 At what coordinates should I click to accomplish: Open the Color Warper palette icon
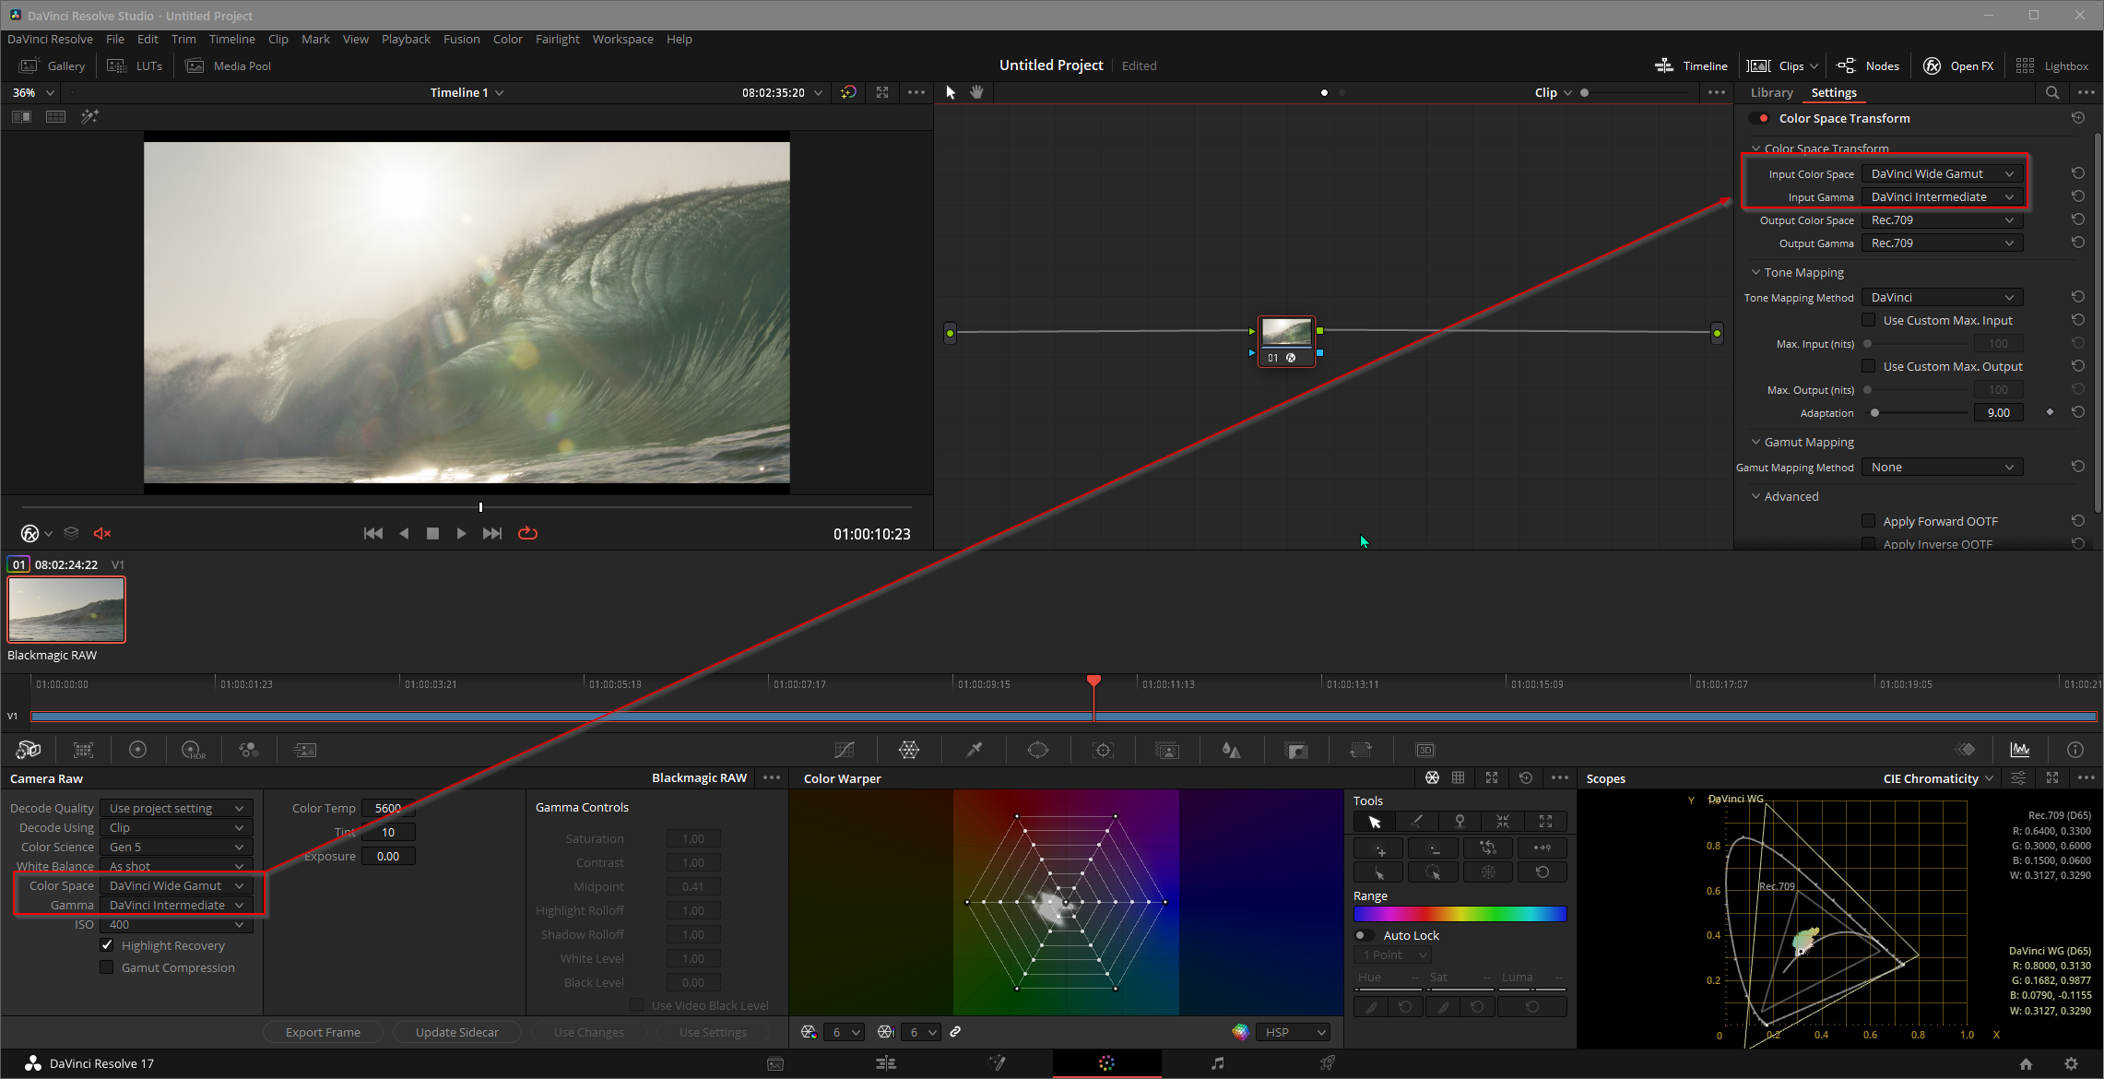[908, 750]
